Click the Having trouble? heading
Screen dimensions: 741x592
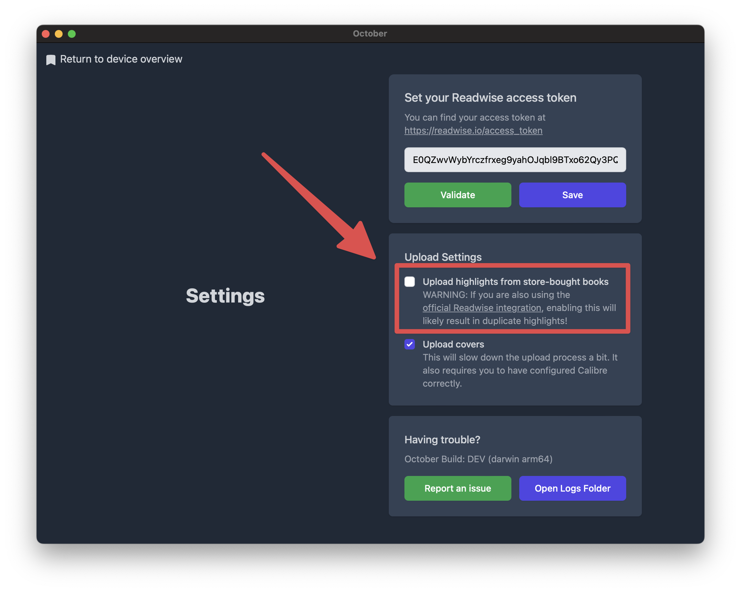(442, 440)
